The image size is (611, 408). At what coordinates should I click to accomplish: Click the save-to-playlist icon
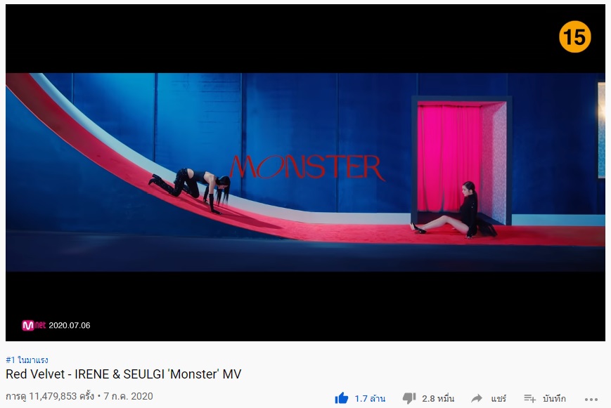(530, 398)
